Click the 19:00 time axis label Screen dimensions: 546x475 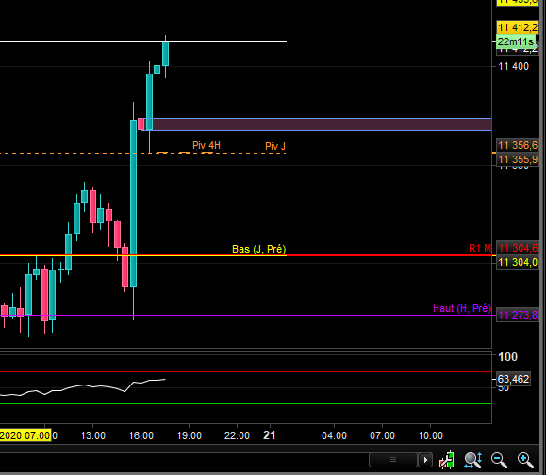pyautogui.click(x=190, y=435)
